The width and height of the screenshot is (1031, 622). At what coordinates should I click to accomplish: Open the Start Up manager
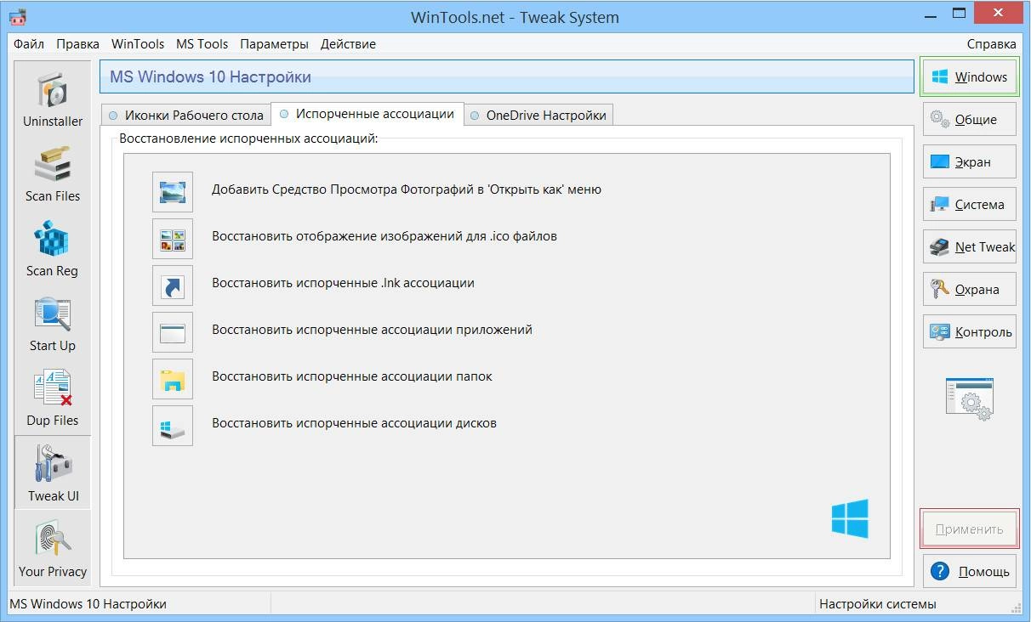click(53, 324)
